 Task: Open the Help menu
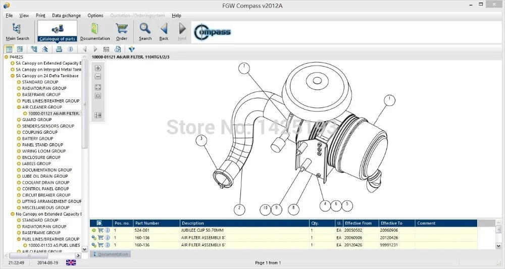(x=176, y=16)
